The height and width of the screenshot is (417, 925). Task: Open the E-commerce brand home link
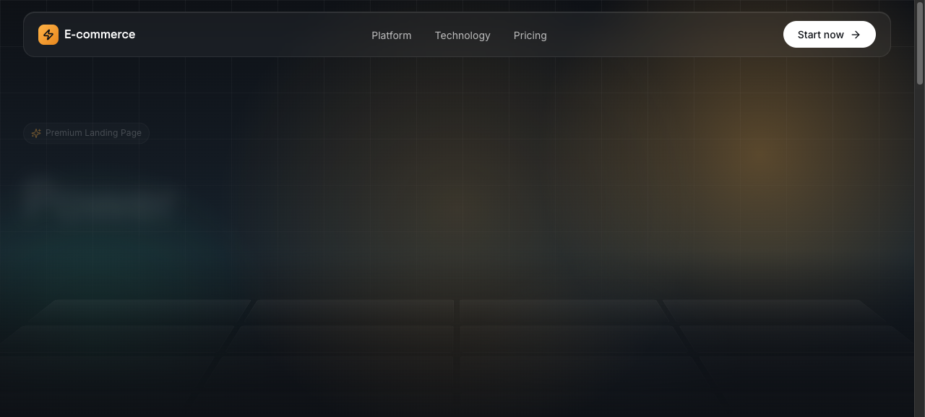coord(87,35)
